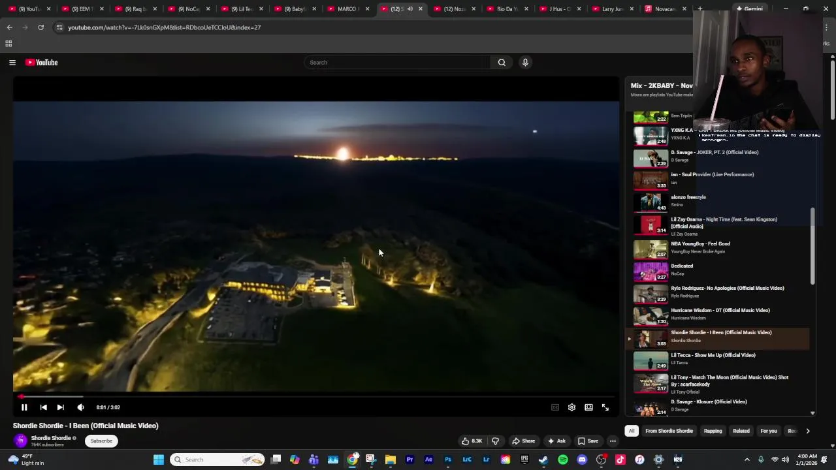This screenshot has height=470, width=836.
Task: Open the Shordie Shordie channel avatar
Action: pyautogui.click(x=20, y=441)
